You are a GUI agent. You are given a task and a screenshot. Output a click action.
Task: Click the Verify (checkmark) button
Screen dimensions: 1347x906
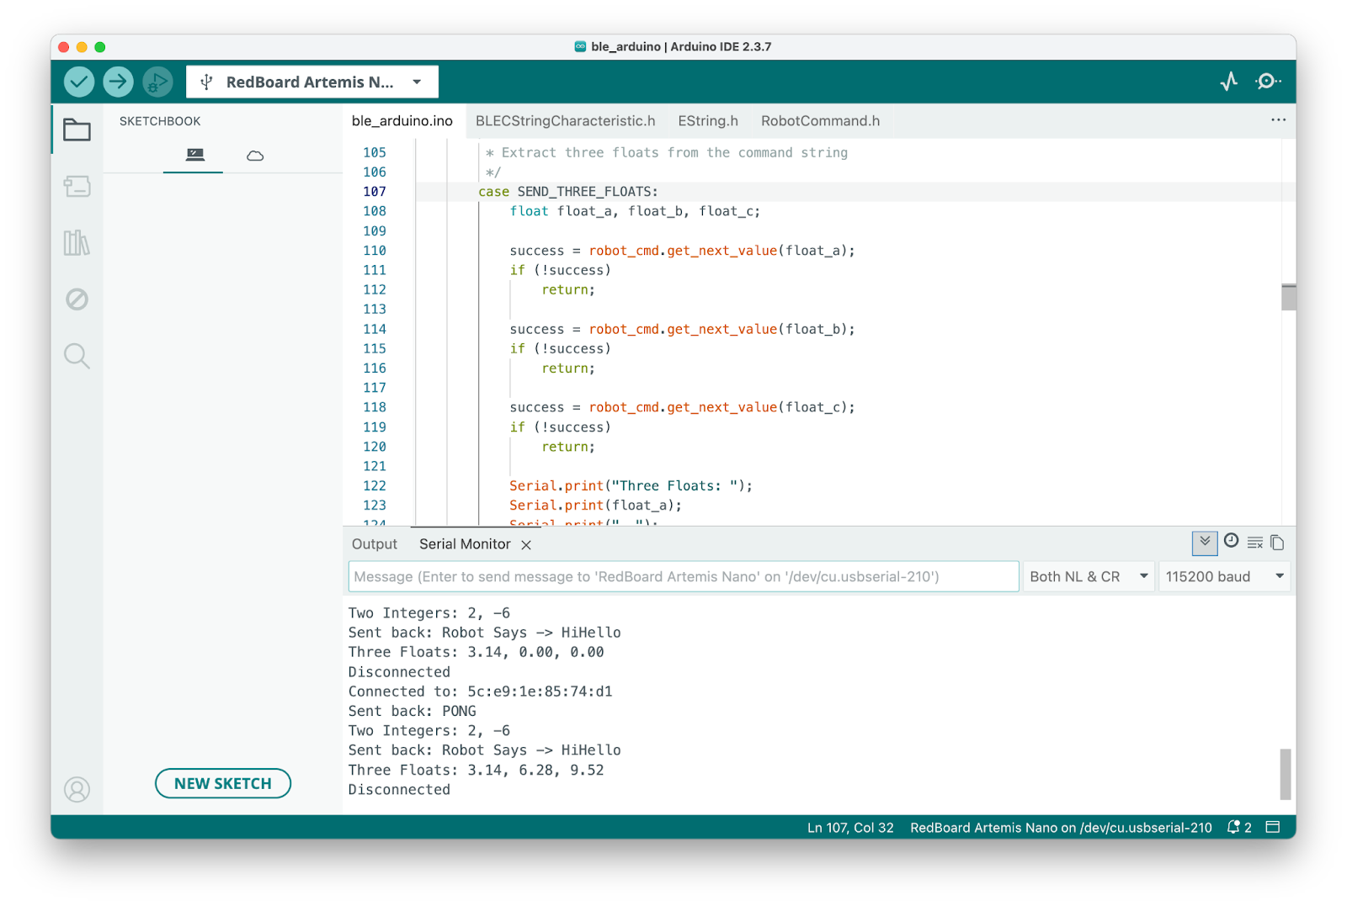click(77, 82)
